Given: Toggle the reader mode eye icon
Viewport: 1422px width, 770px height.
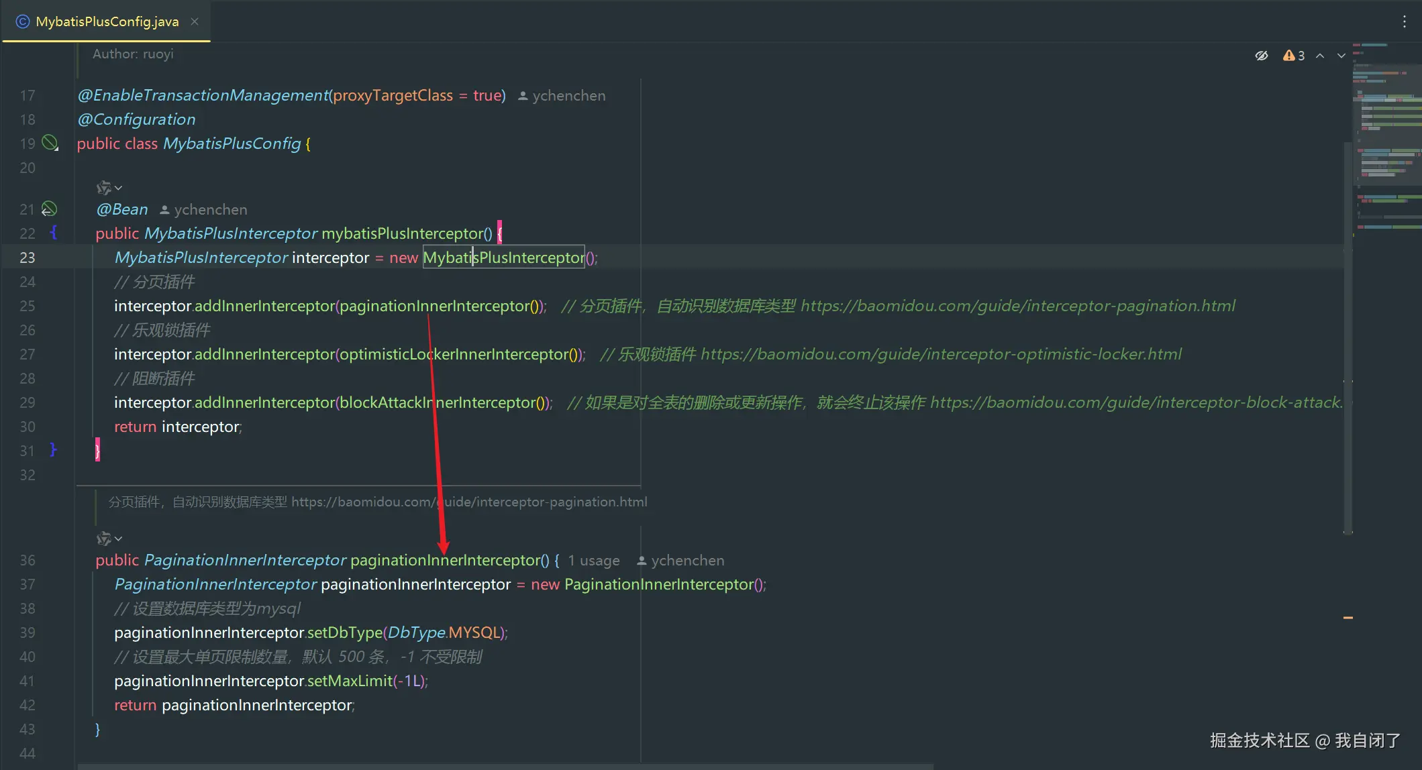Looking at the screenshot, I should coord(1262,56).
